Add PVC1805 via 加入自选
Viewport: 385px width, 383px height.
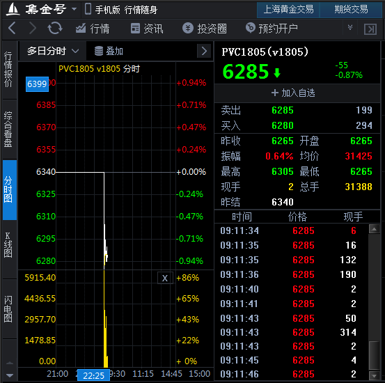(x=293, y=93)
